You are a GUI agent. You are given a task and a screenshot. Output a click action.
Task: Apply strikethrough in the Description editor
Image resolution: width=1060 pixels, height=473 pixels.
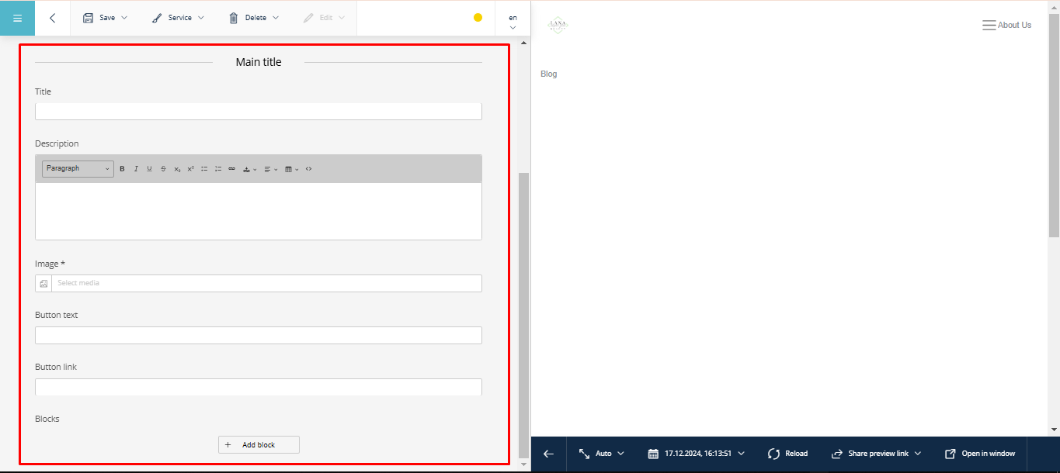pos(163,169)
